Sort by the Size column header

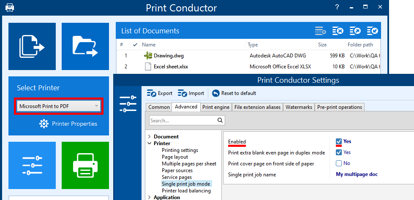click(x=331, y=45)
